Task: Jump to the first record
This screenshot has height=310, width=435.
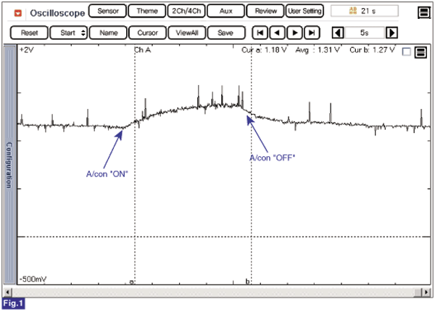Action: click(x=260, y=33)
